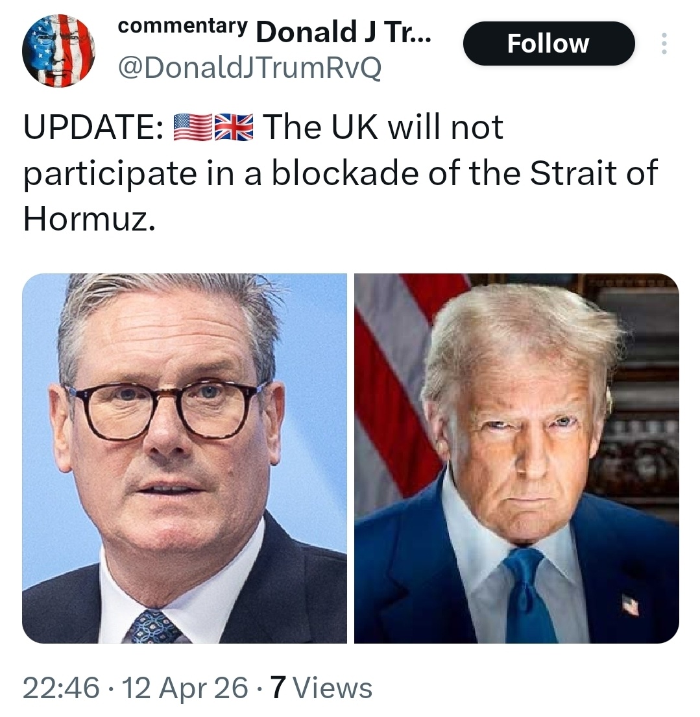Follow this account with Follow button

click(x=549, y=44)
